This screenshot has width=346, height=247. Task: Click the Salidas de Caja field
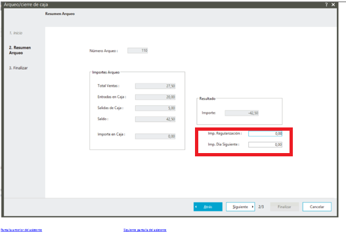click(155, 108)
